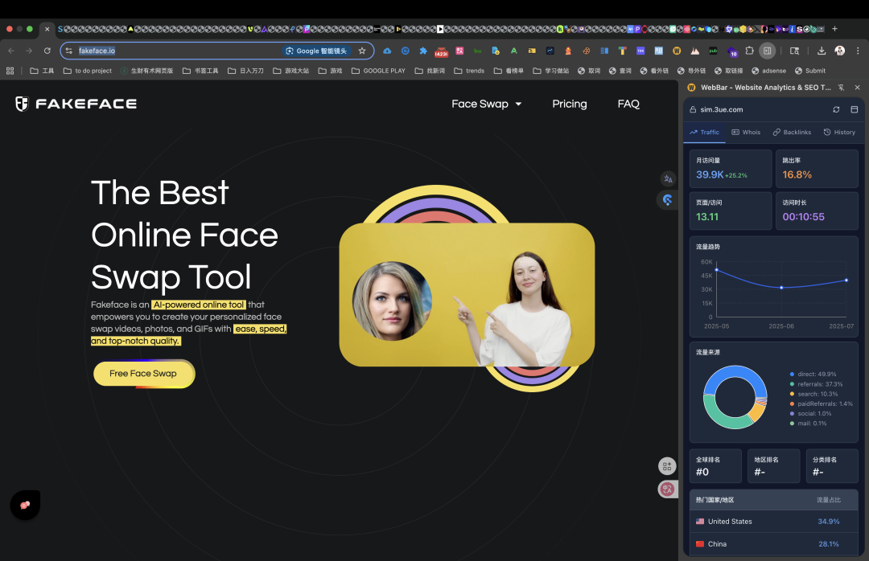Open site information icon in the address bar

click(68, 51)
